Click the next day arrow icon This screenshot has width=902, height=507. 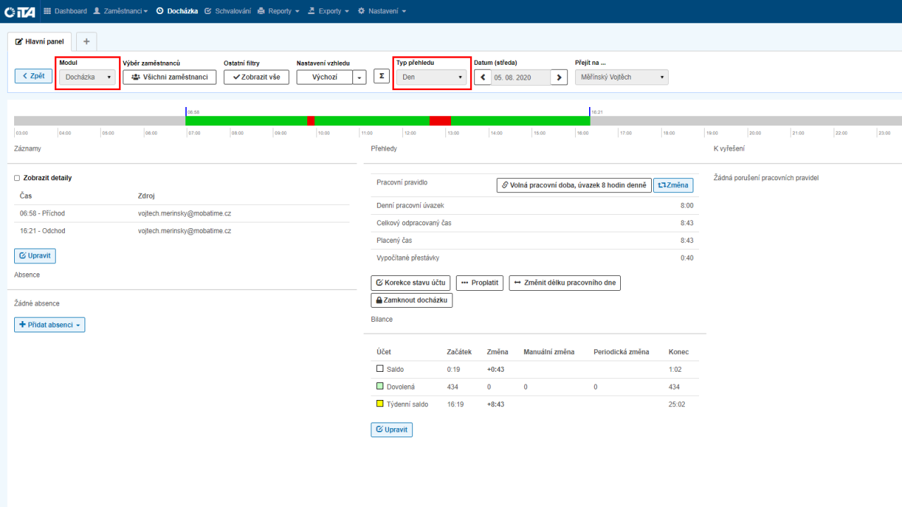coord(559,77)
